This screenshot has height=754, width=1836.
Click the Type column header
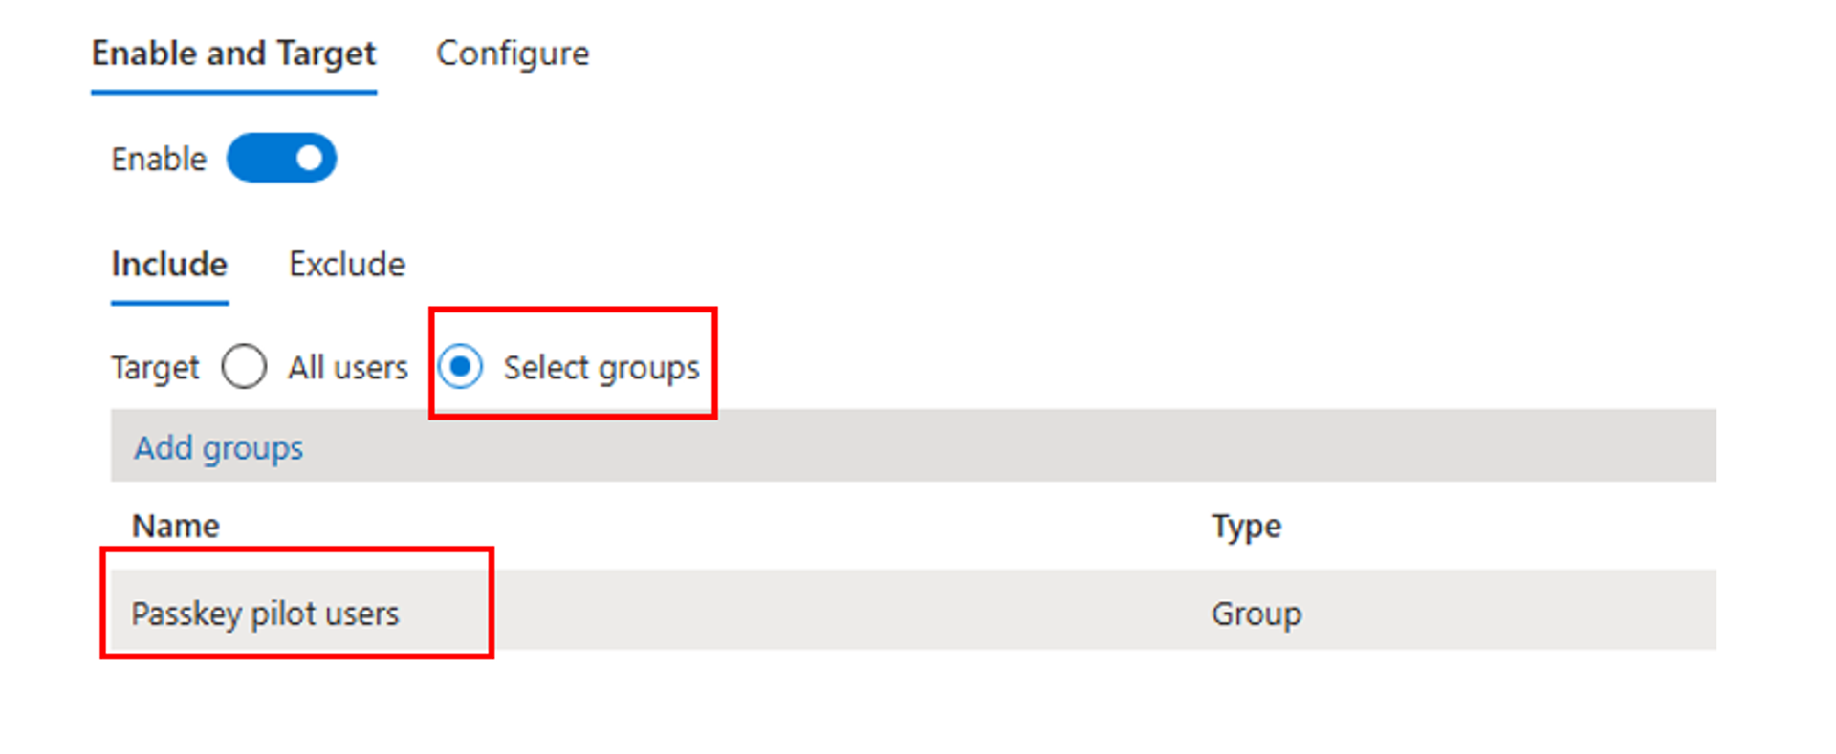point(1245,526)
